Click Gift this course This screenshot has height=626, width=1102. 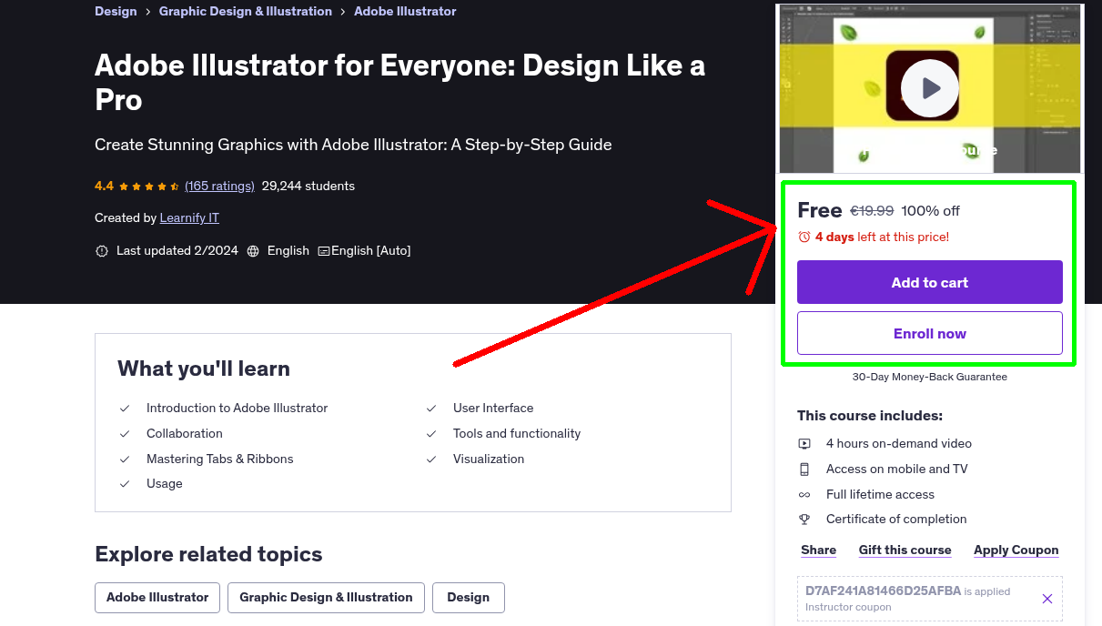905,550
